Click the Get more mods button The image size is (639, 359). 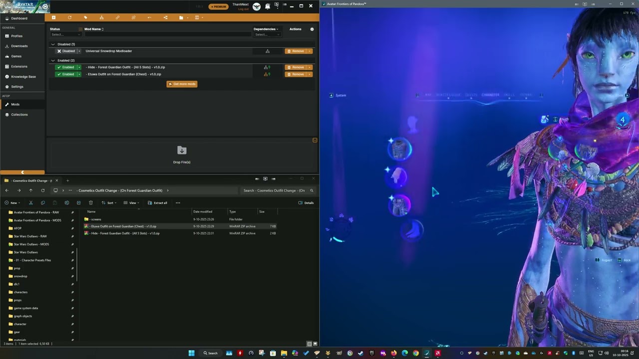click(x=182, y=84)
